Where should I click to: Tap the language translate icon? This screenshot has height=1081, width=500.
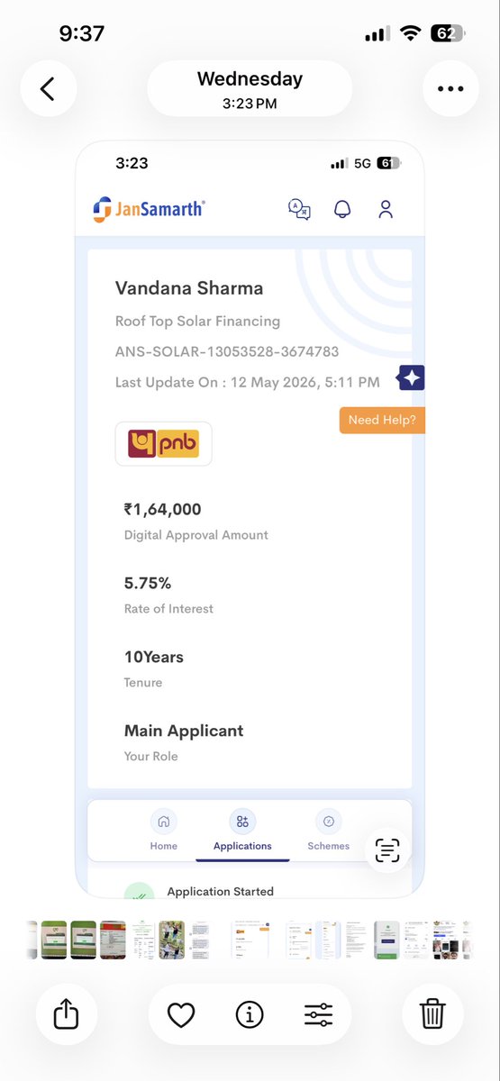(299, 209)
